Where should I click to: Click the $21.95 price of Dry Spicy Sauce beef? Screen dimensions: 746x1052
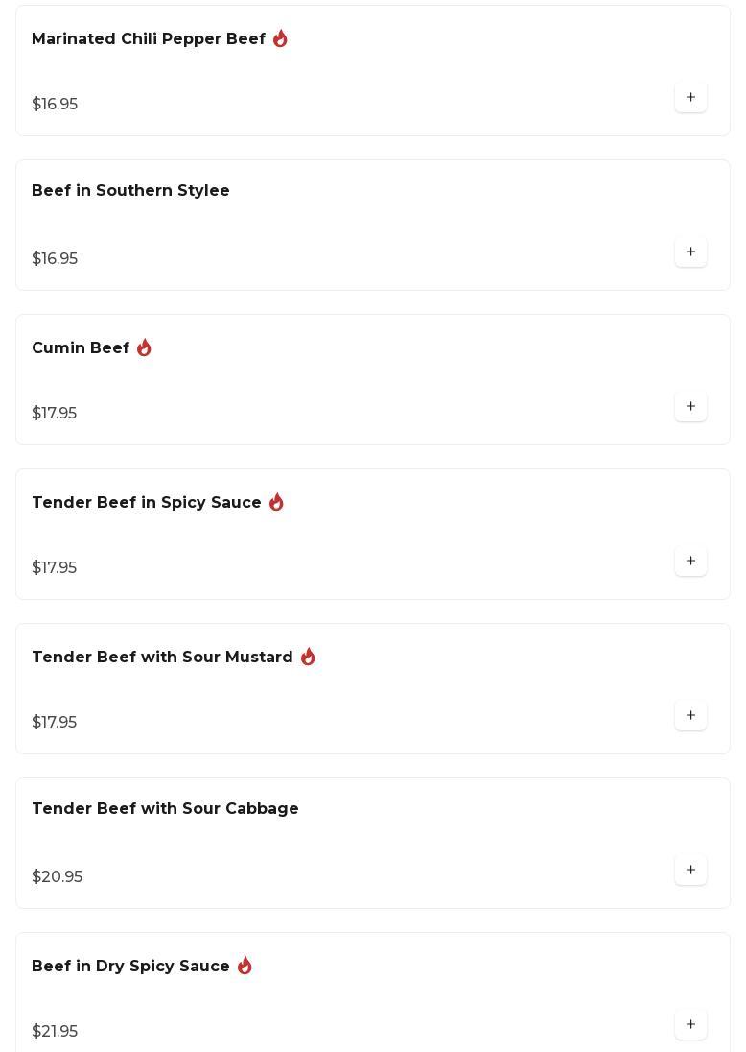(x=55, y=1031)
